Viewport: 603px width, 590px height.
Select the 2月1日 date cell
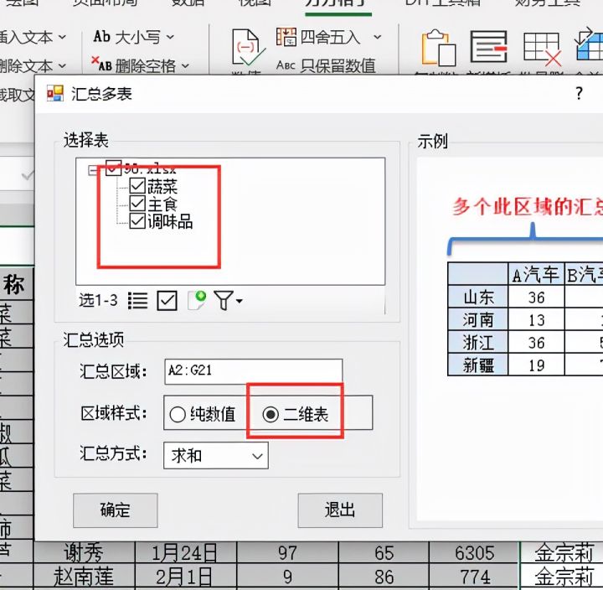pyautogui.click(x=186, y=577)
